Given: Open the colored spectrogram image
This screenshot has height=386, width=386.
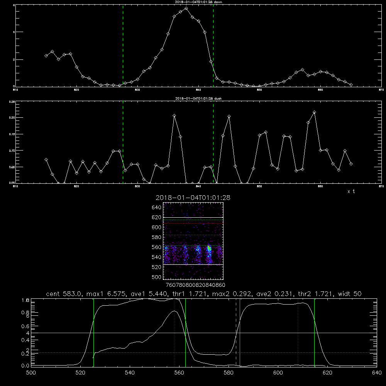Looking at the screenshot, I should (x=193, y=241).
